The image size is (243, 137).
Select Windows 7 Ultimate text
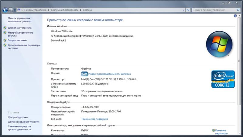pos(62,31)
